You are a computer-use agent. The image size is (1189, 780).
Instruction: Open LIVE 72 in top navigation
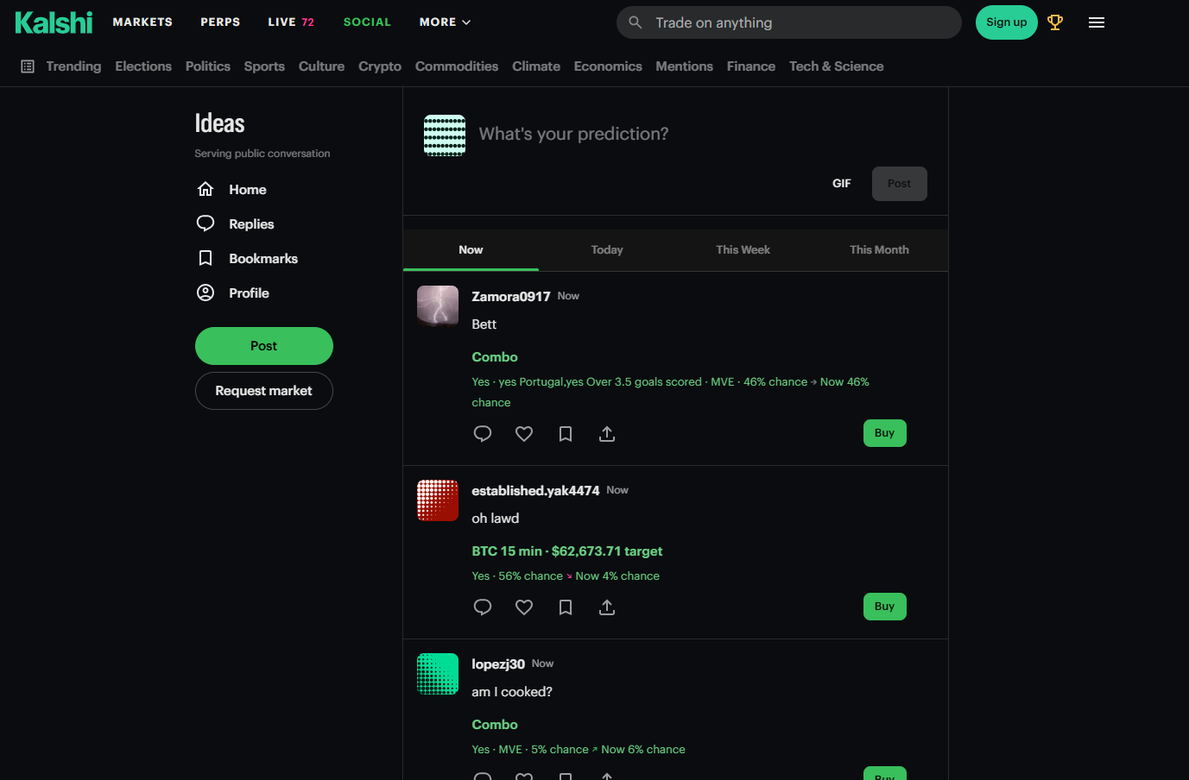291,22
